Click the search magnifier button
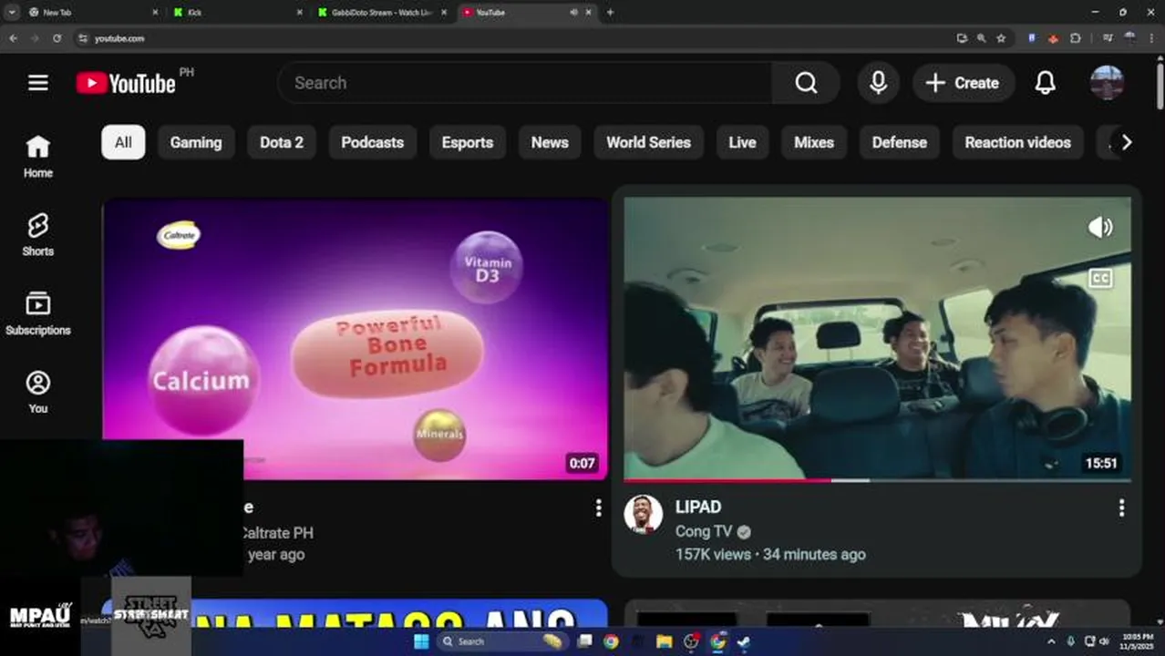Viewport: 1165px width, 656px height. 806,83
